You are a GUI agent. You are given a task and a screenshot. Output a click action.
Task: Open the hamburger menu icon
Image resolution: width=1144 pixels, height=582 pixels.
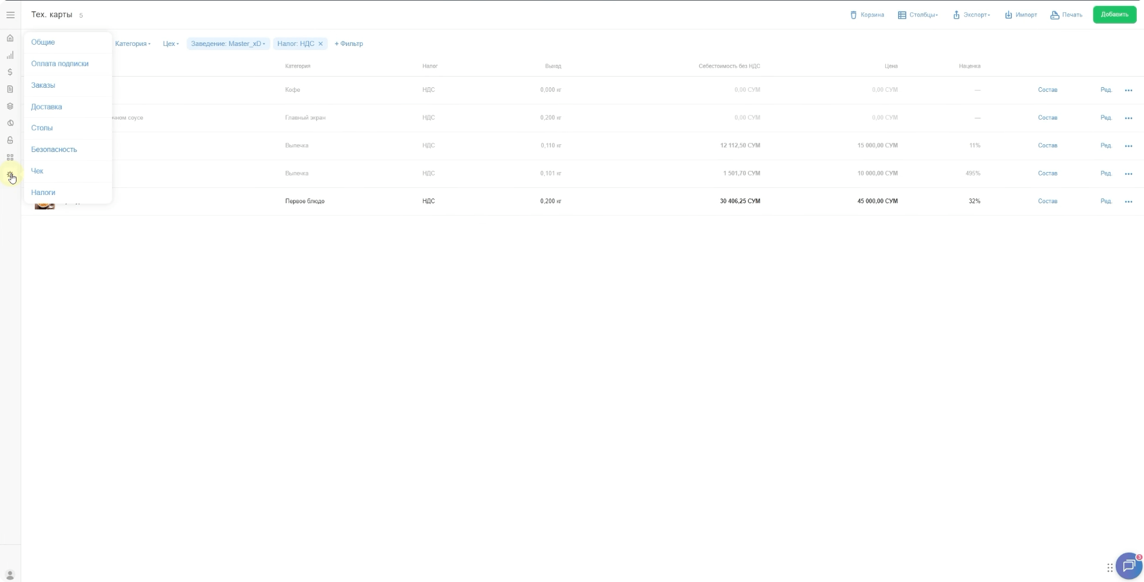tap(10, 15)
